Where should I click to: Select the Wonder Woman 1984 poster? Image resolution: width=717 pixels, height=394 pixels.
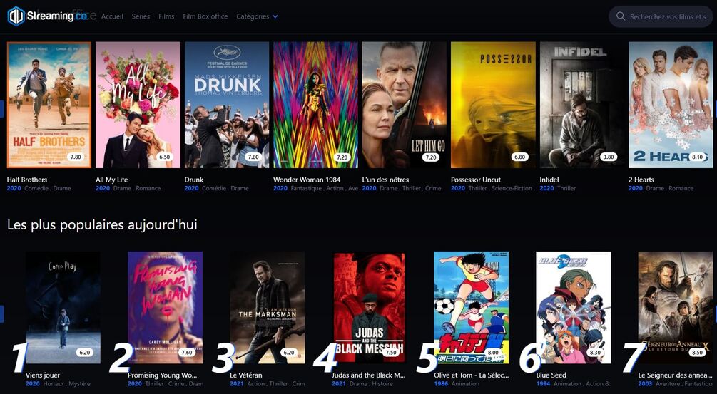[315, 105]
